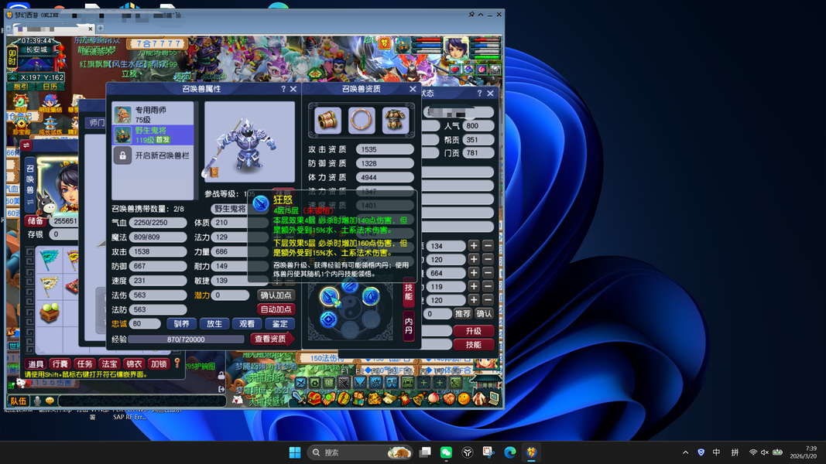The height and width of the screenshot is (464, 826).
Task: Click the scroll equipment slot in 召唤兽资质 panel
Action: [327, 121]
